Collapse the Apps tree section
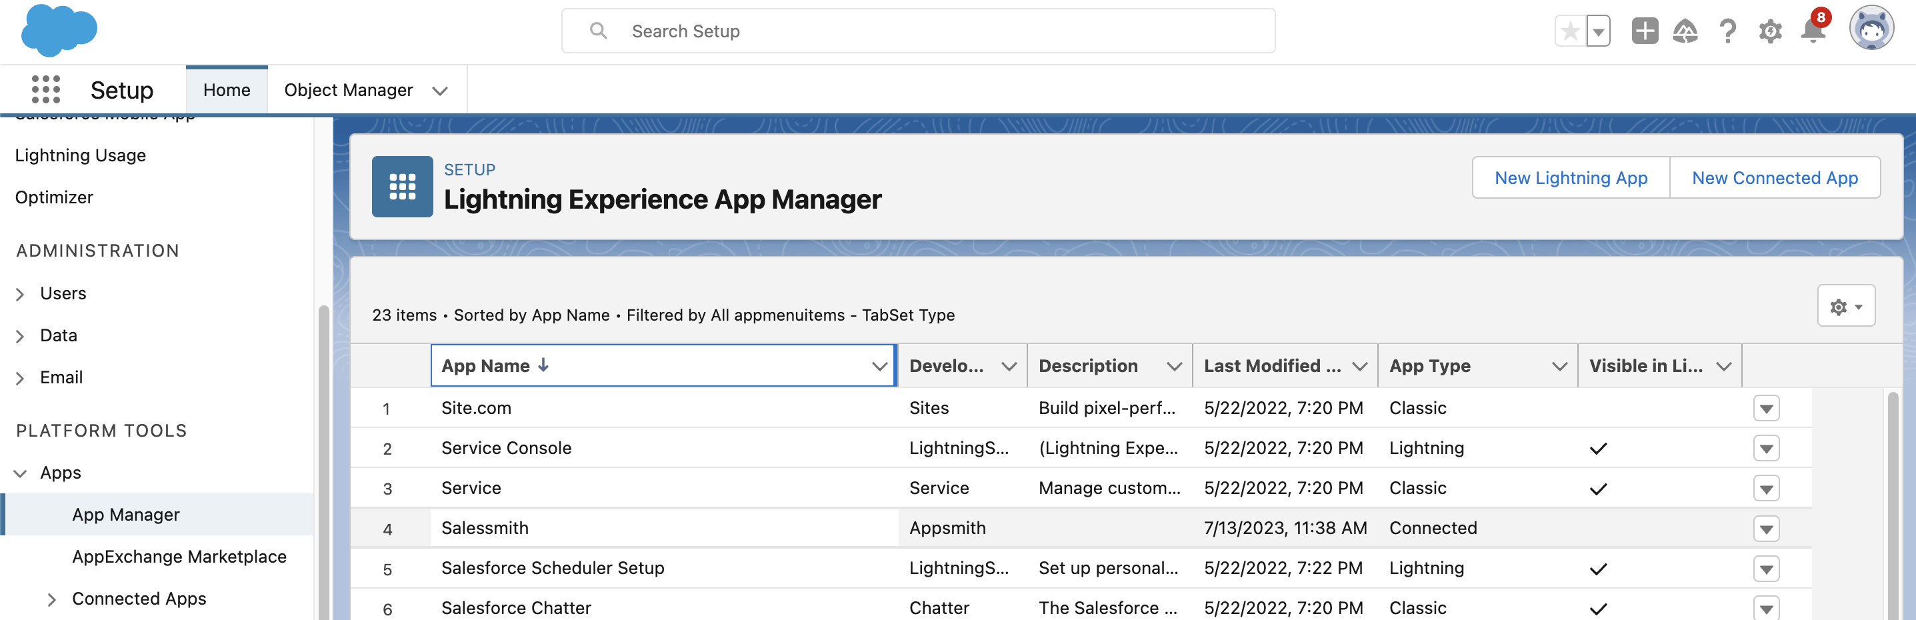This screenshot has width=1916, height=620. click(x=20, y=473)
